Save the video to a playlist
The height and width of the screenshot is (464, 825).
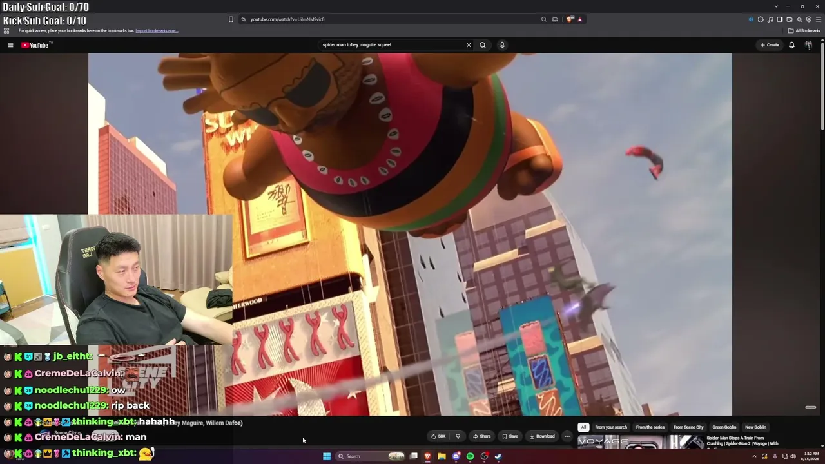(510, 436)
